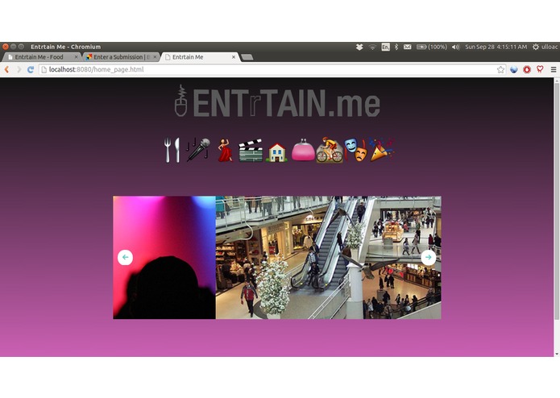The height and width of the screenshot is (398, 560).
Task: Switch to Entrtain Me - Food tab
Action: (39, 57)
